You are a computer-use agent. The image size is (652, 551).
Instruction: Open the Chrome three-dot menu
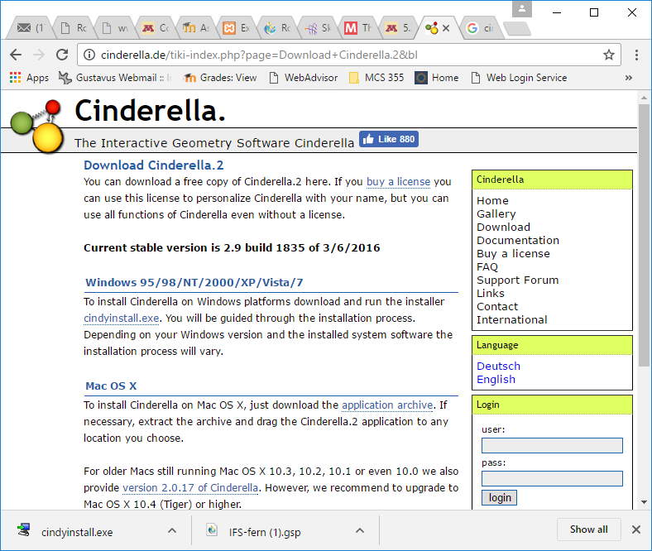[636, 55]
